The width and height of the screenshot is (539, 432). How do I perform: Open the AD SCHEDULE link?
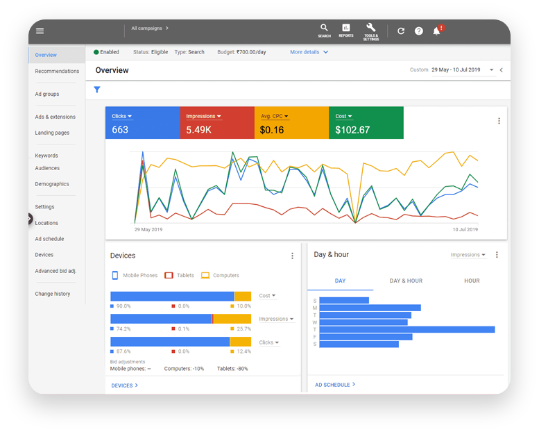pyautogui.click(x=334, y=385)
